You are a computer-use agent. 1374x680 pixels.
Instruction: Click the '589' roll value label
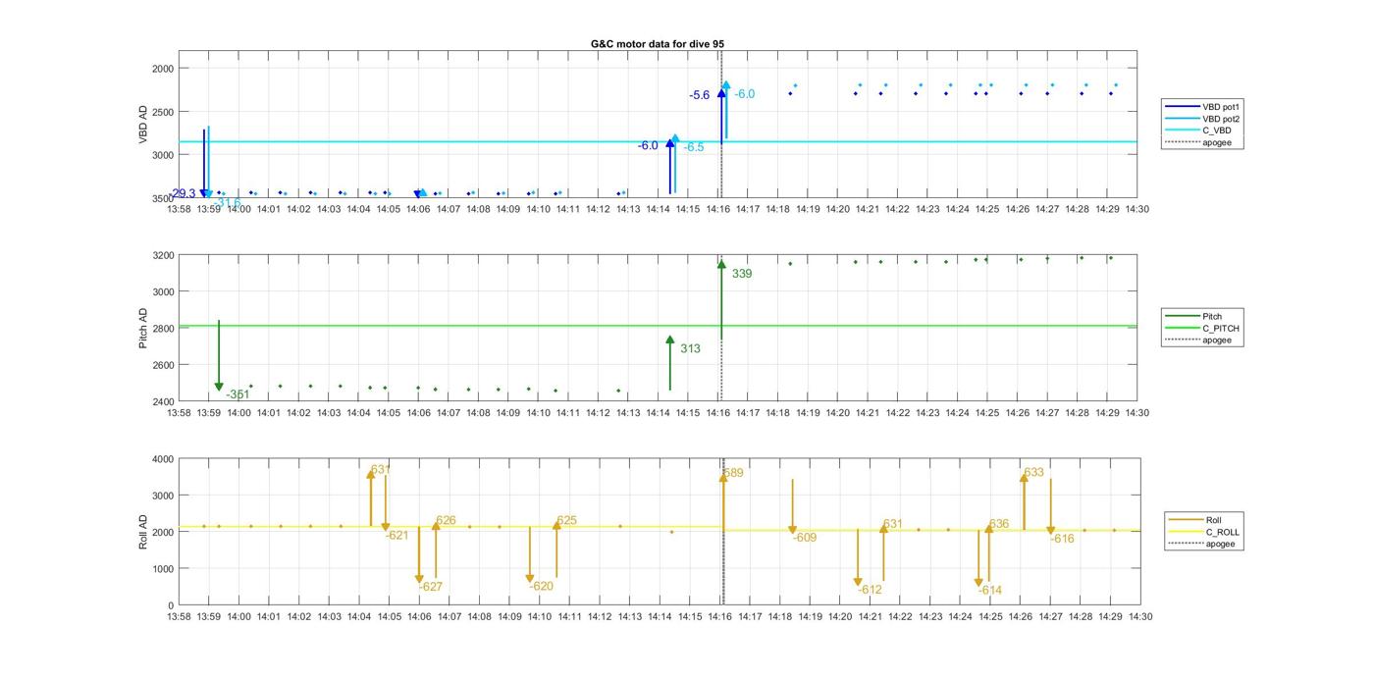pyautogui.click(x=733, y=473)
